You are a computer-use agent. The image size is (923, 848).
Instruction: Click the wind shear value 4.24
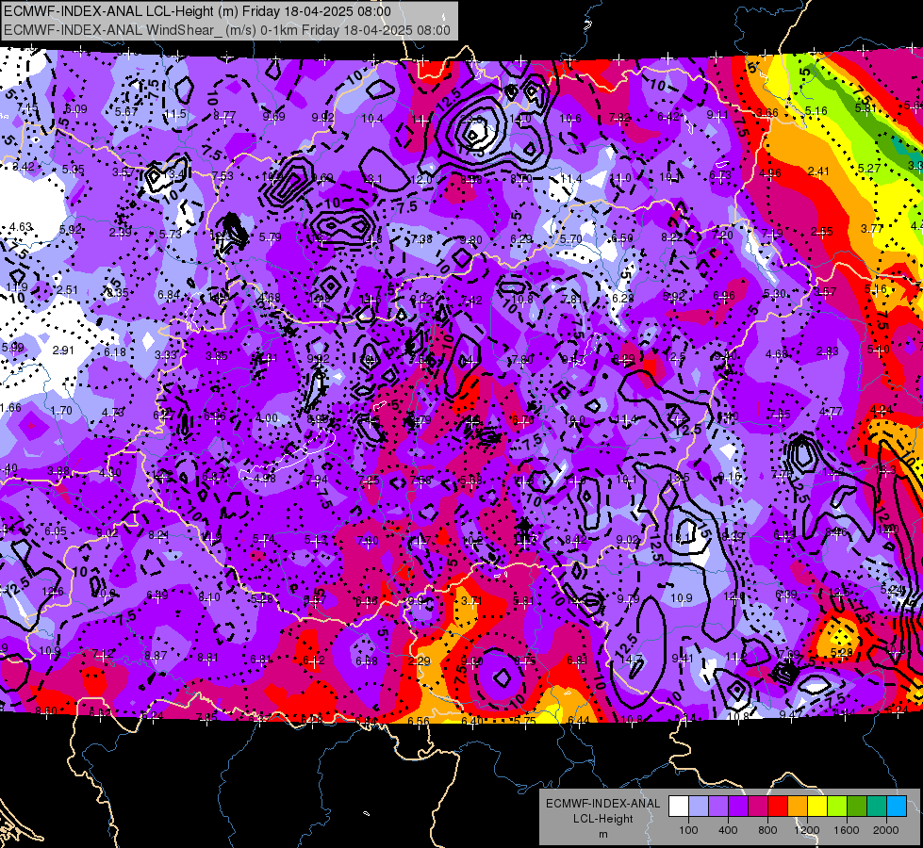tap(881, 410)
